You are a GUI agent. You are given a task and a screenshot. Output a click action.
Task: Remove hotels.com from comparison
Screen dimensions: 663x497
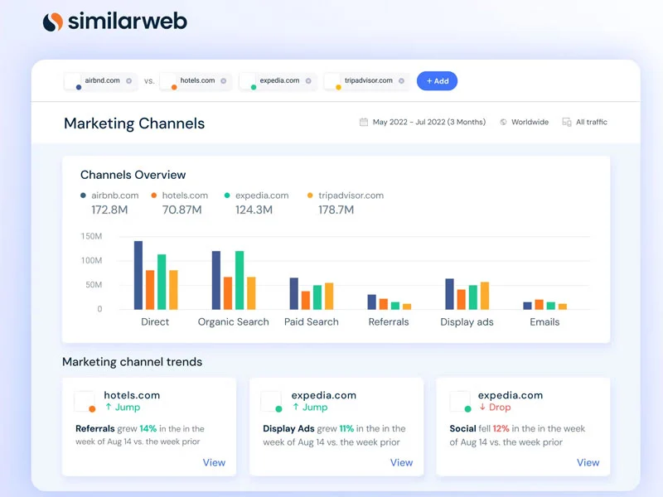223,80
